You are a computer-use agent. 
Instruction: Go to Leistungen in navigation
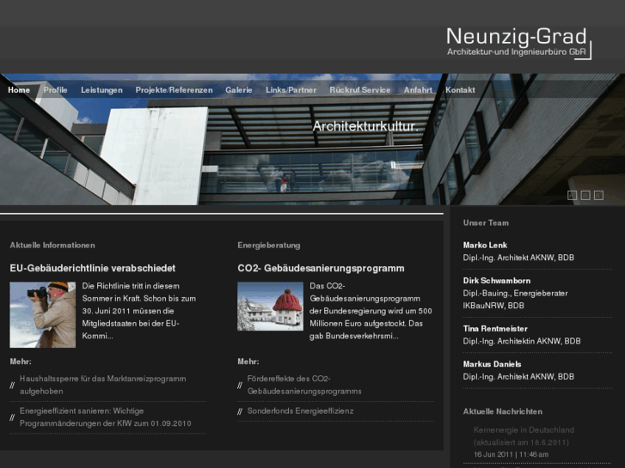coord(101,90)
